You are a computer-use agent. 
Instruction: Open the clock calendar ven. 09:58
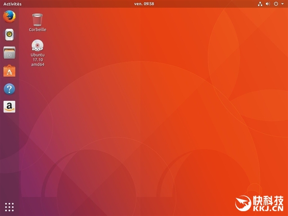pos(144,4)
